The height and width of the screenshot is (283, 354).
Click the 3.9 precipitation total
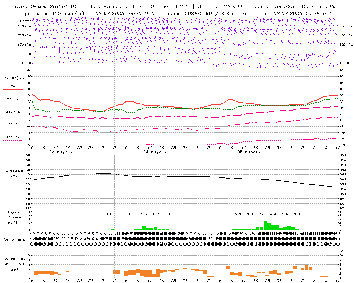[x=261, y=214]
